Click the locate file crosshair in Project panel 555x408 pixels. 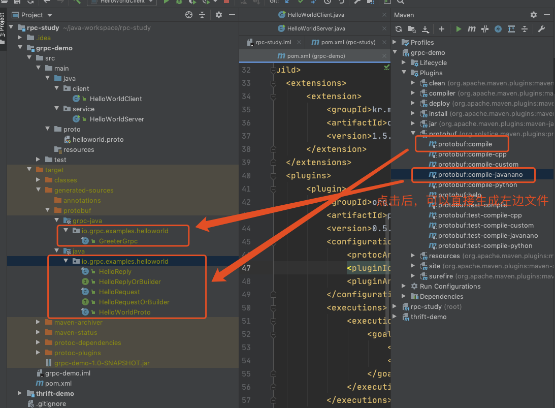point(189,15)
